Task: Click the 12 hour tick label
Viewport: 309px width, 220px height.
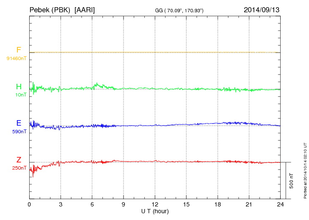Action: point(155,204)
